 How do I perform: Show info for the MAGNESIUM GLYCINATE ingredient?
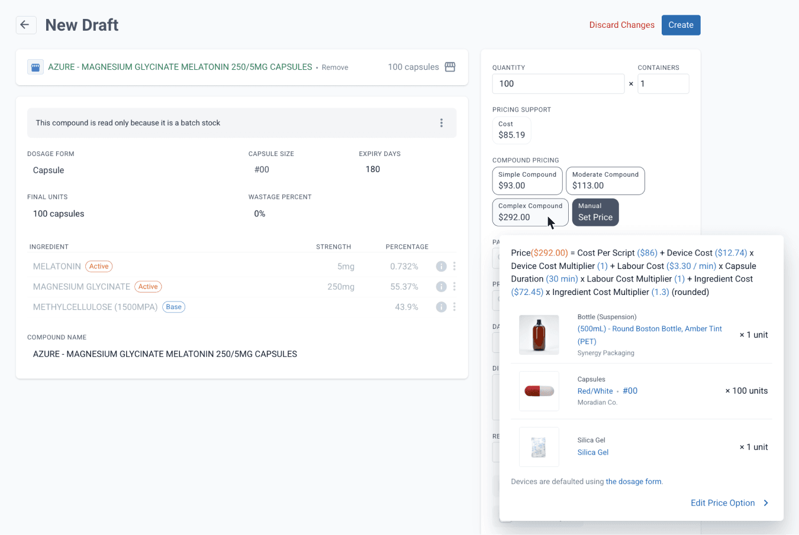[x=441, y=287]
